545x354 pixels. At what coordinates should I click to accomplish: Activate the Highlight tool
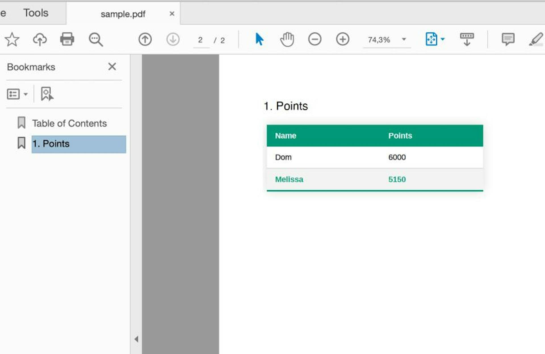point(536,39)
